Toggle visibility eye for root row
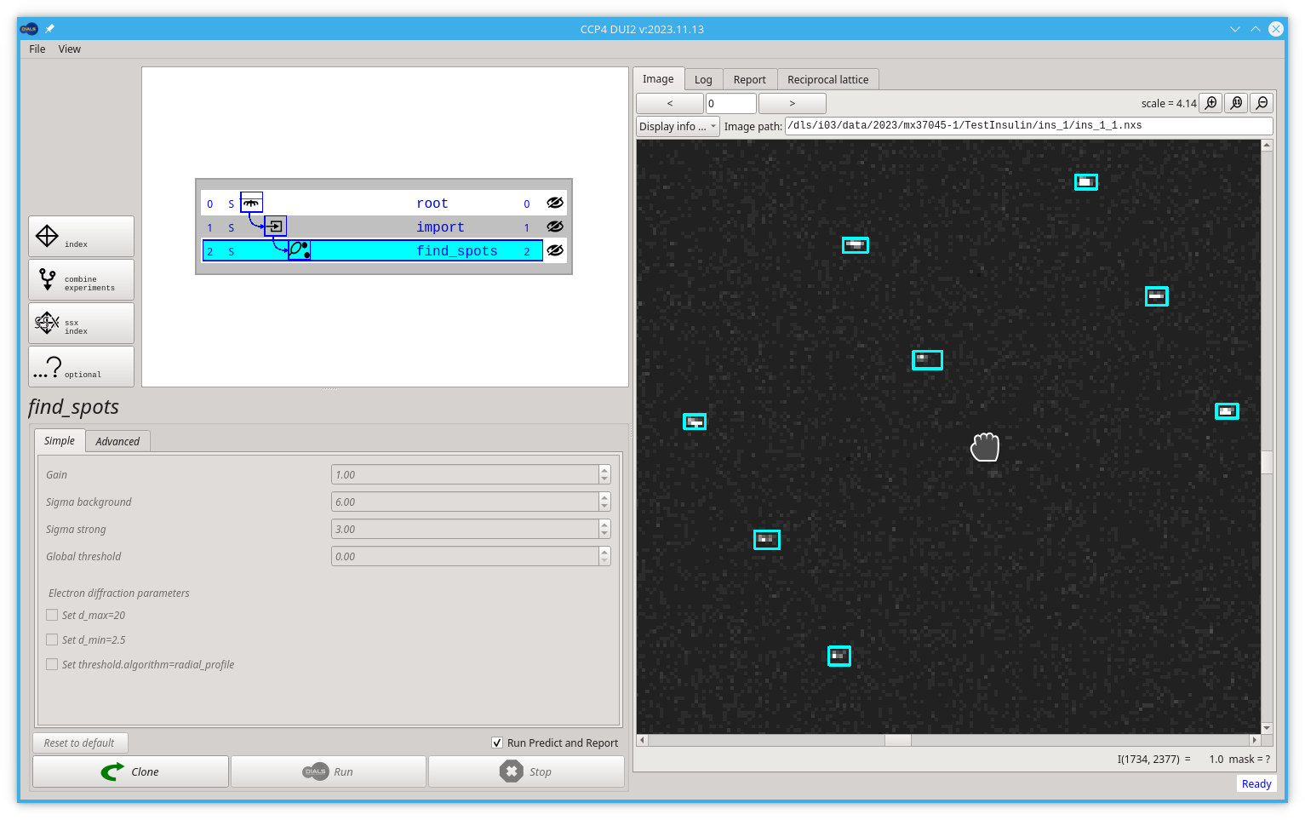The image size is (1305, 820). [555, 203]
